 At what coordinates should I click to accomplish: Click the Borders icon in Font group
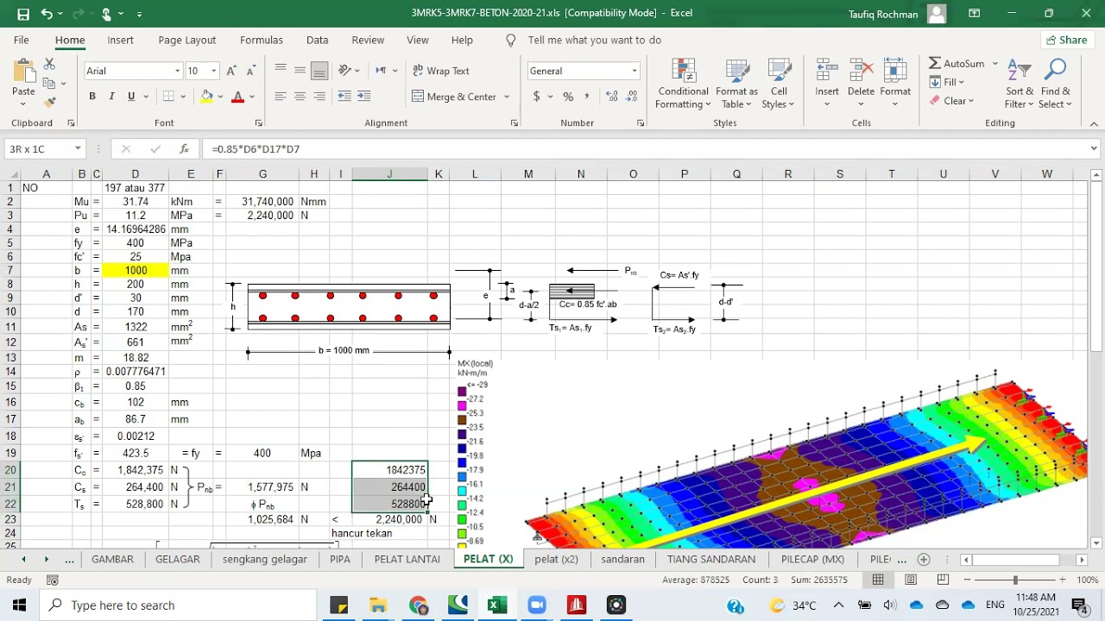[169, 97]
